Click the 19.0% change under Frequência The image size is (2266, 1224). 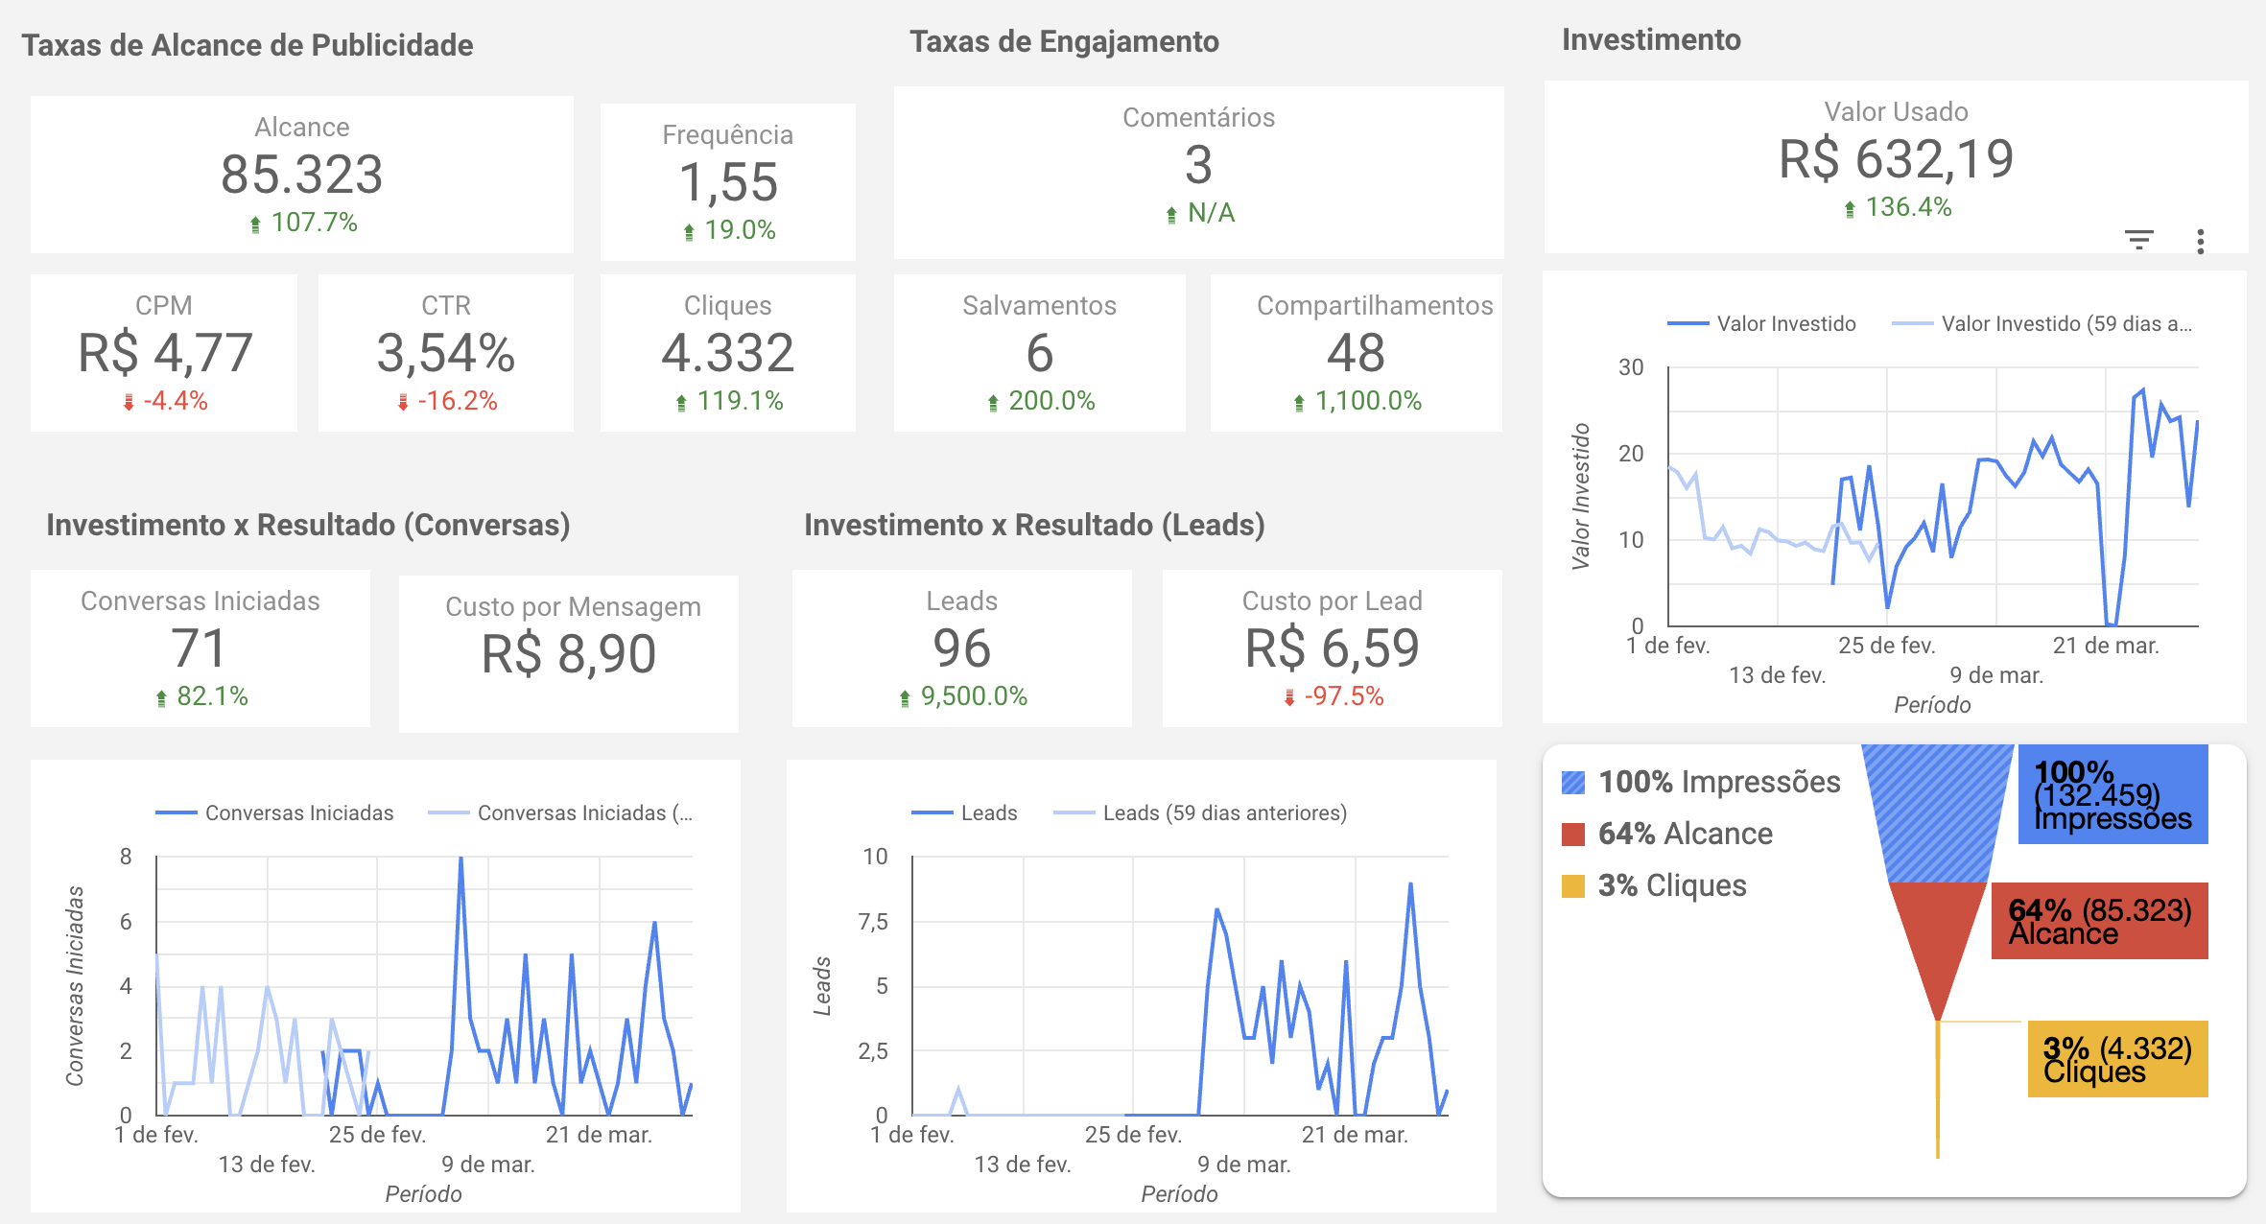click(729, 230)
